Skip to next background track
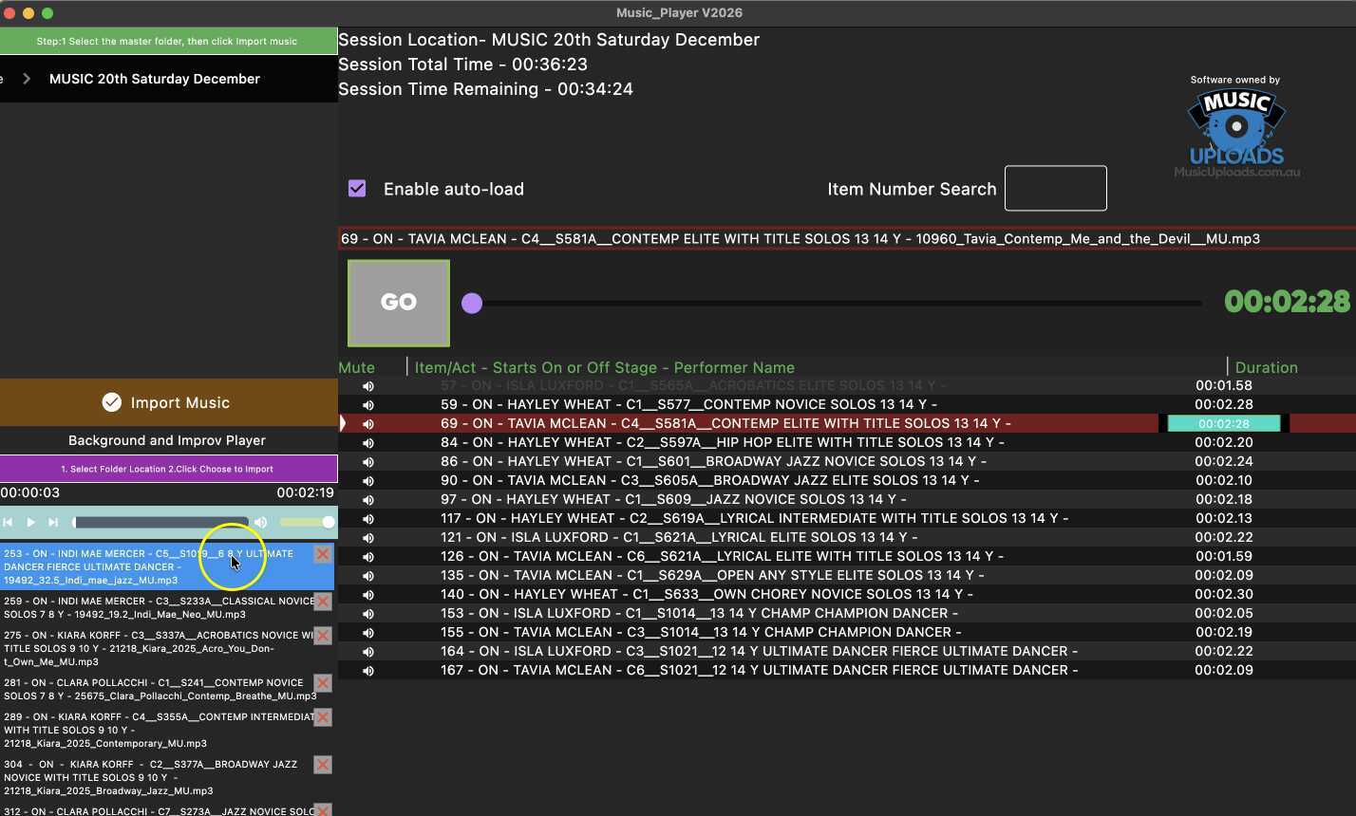Image resolution: width=1356 pixels, height=816 pixels. [x=53, y=522]
